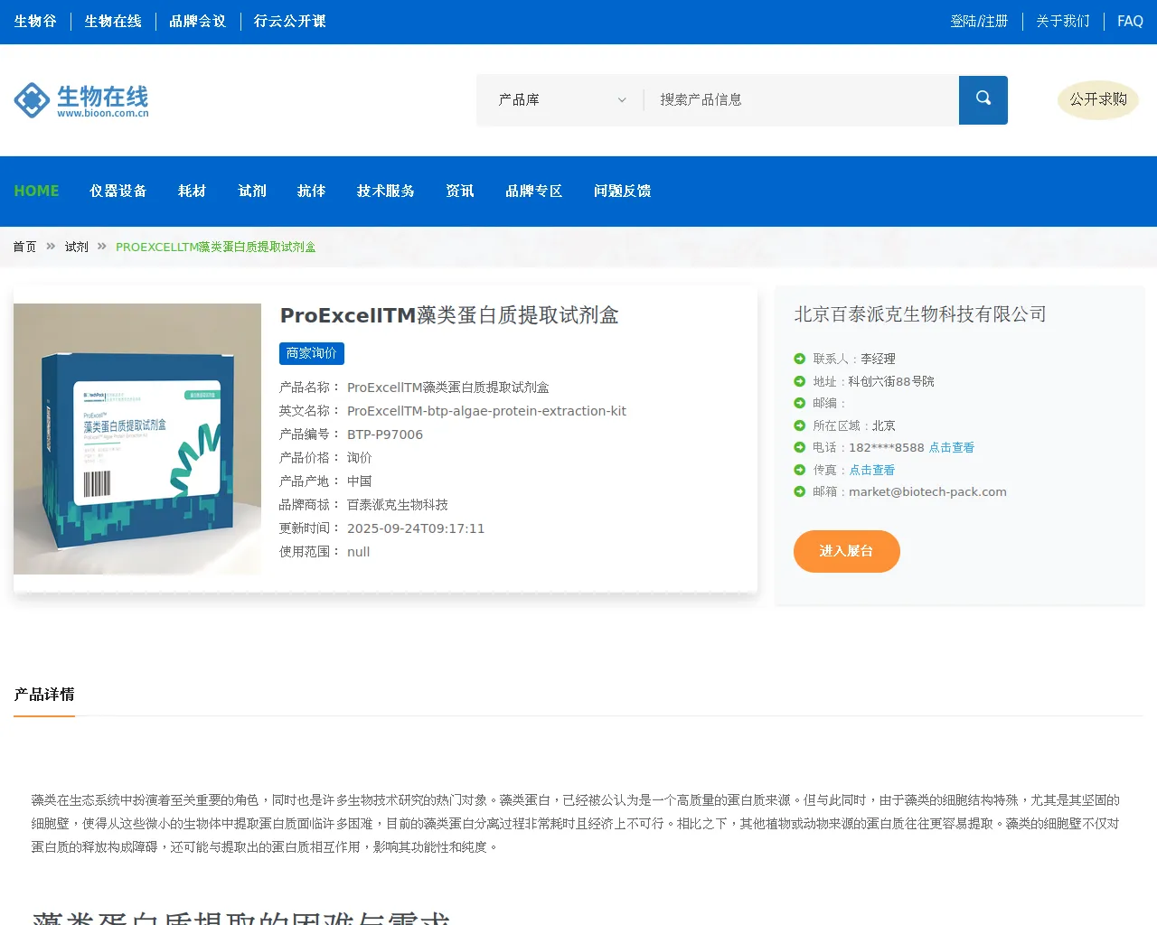Screen dimensions: 1157x925
Task: Reveal phone number via 点击查看
Action: click(x=951, y=448)
